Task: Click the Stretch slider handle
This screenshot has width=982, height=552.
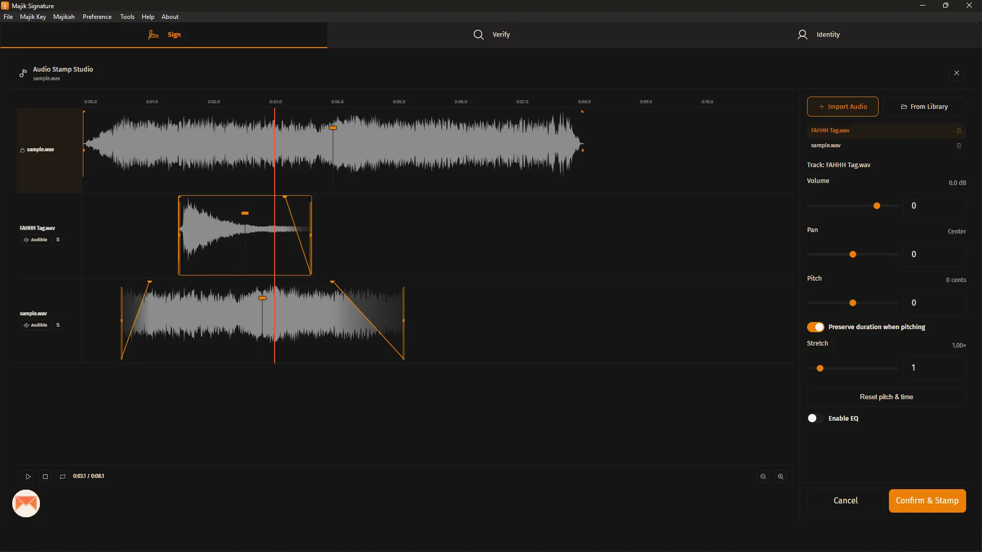Action: (x=820, y=369)
